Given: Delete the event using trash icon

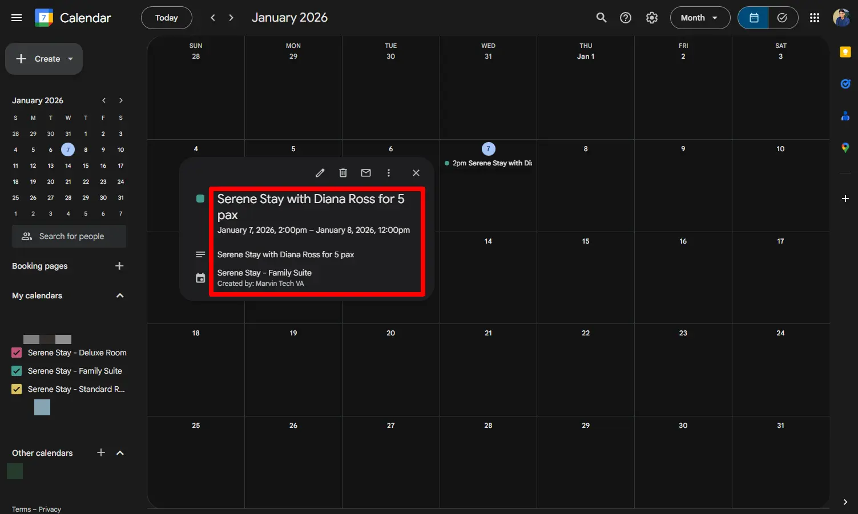Looking at the screenshot, I should point(343,172).
